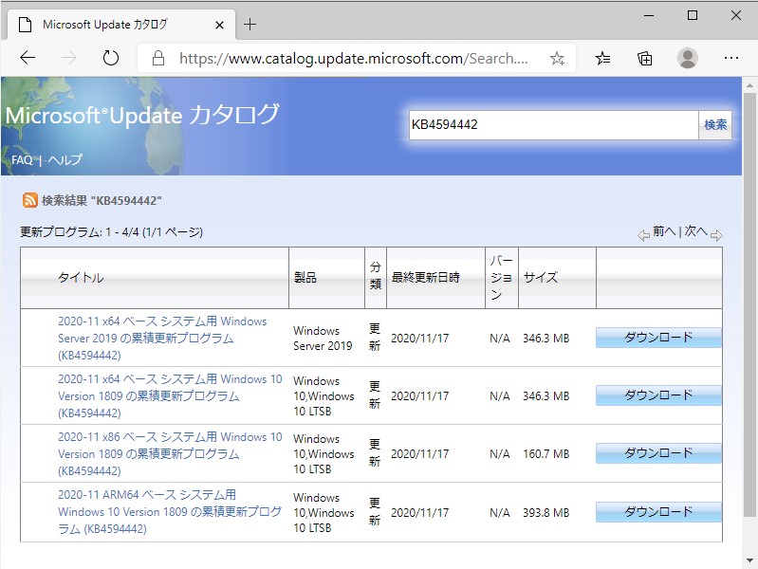
Task: Download the x64 Windows 10 1809 update
Action: click(658, 395)
